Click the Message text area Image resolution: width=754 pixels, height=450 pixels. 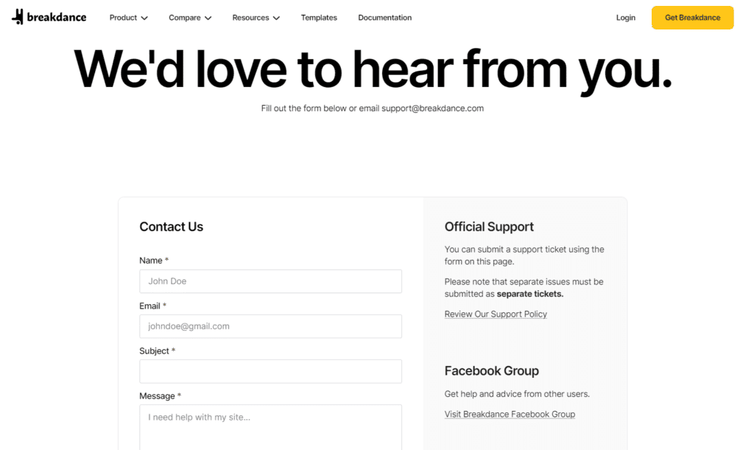tap(270, 427)
